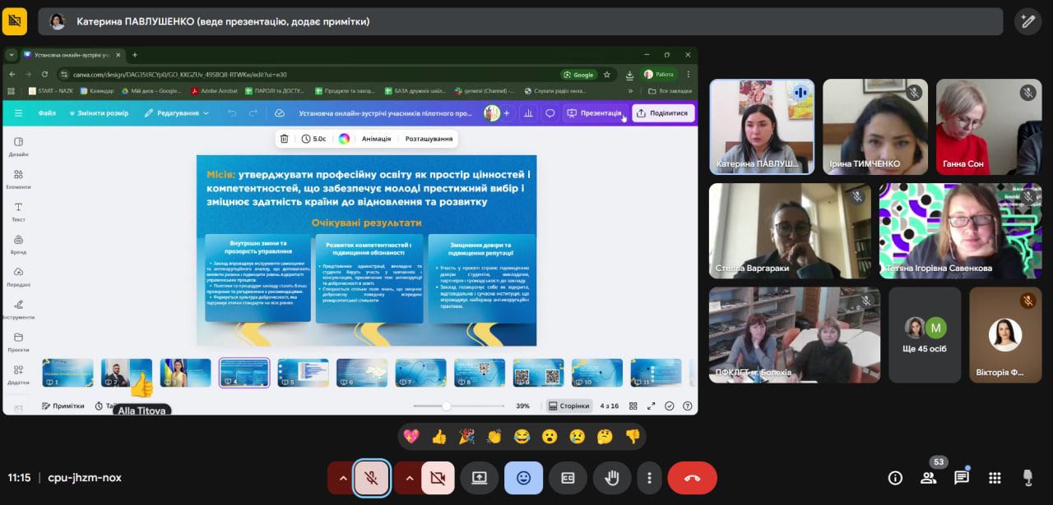Open meeting details info icon

coord(896,478)
